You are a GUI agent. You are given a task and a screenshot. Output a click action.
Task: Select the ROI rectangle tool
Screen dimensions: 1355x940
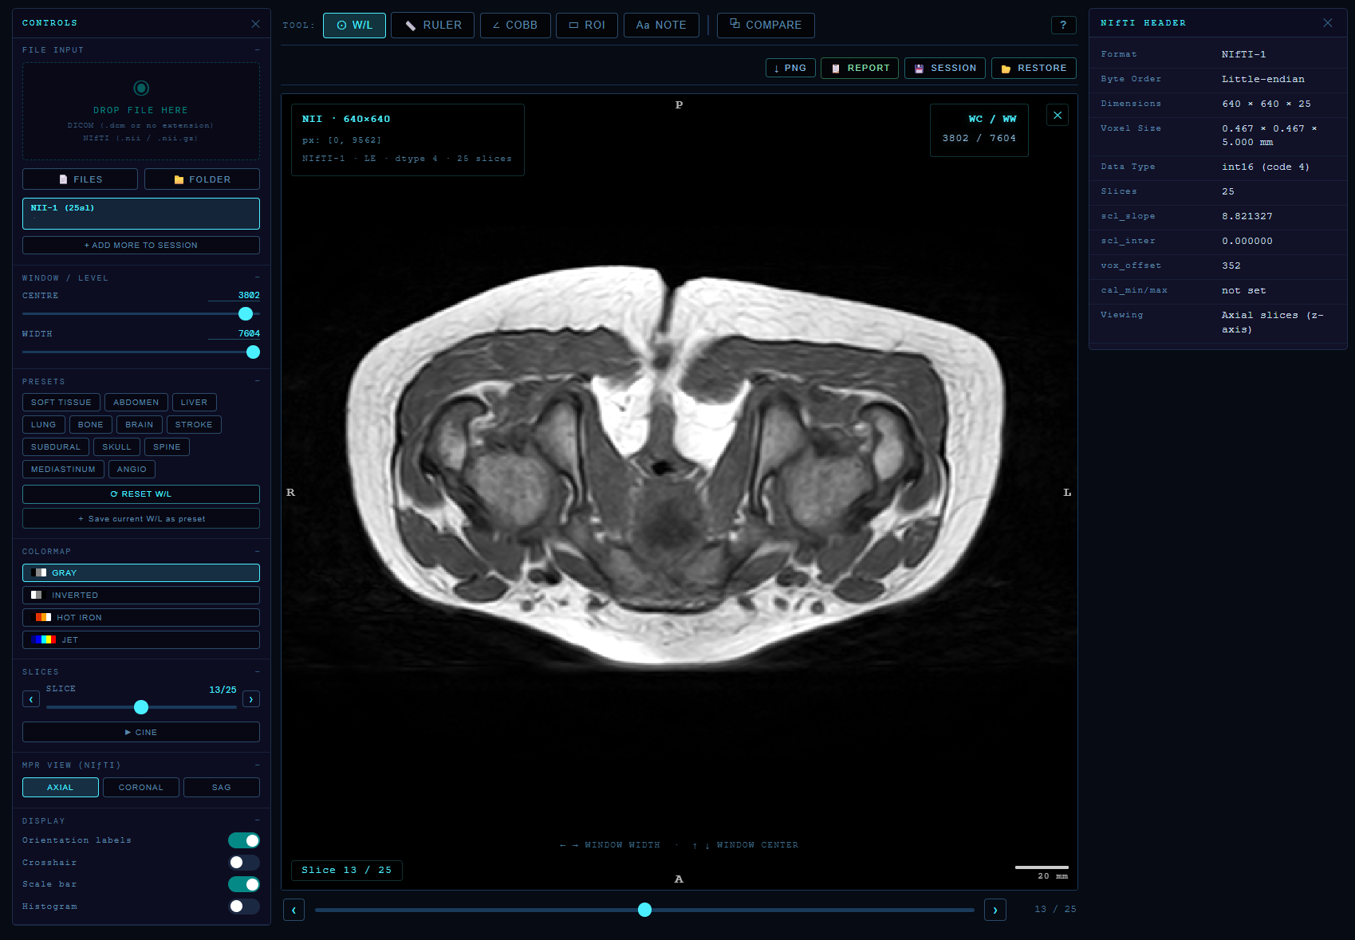pyautogui.click(x=587, y=26)
